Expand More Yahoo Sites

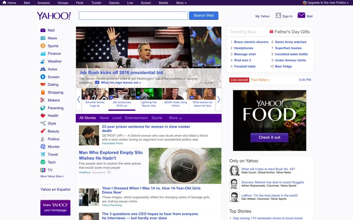[52, 176]
